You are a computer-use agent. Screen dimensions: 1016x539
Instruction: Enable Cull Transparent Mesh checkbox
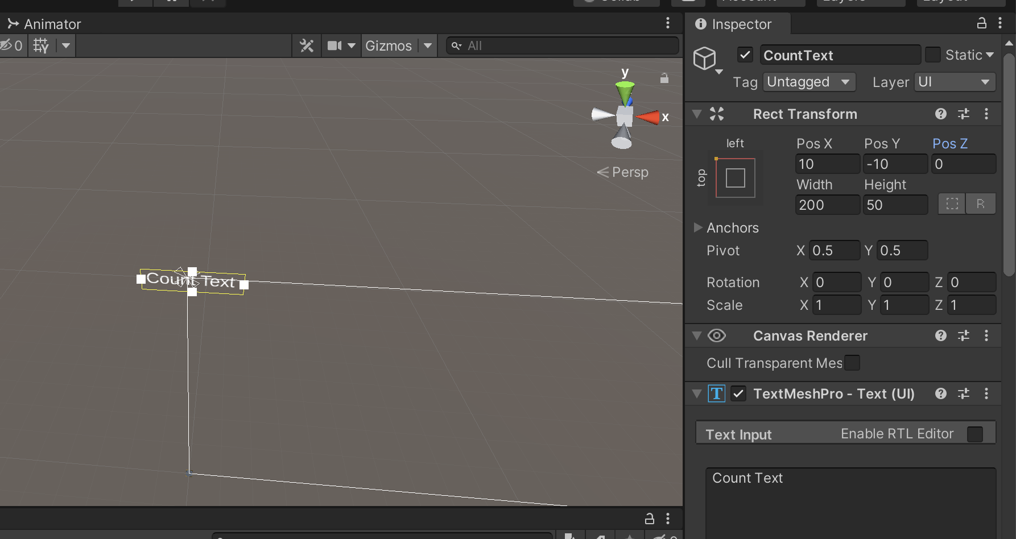tap(852, 363)
